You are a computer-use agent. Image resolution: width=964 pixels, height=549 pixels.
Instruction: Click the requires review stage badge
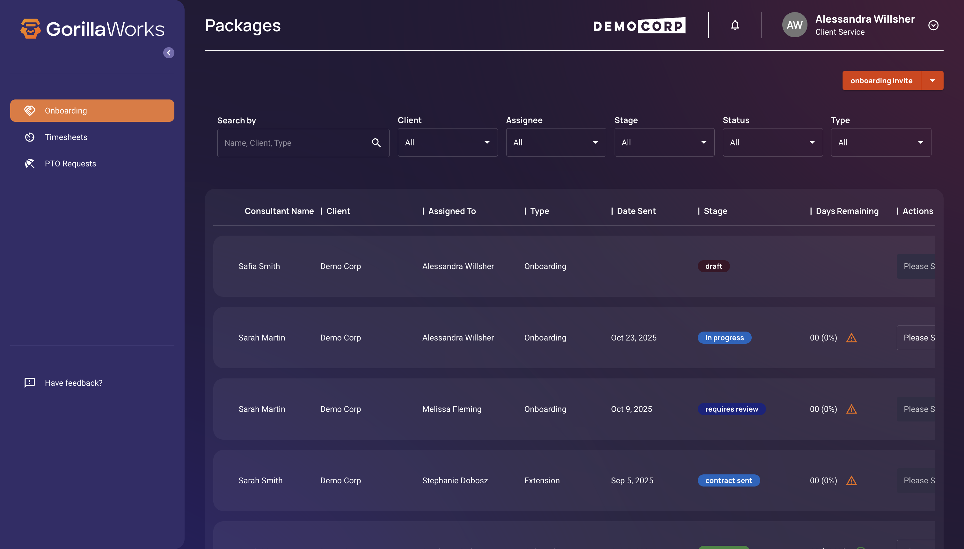click(x=731, y=409)
